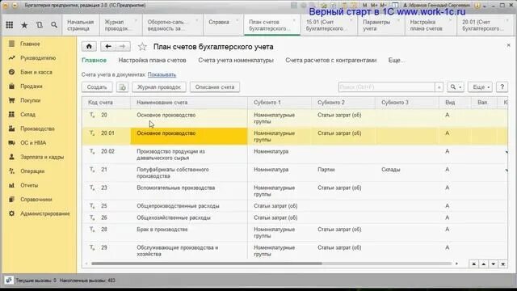517x291 pixels.
Task: Close the План счетов form with X
Action: [x=508, y=45]
